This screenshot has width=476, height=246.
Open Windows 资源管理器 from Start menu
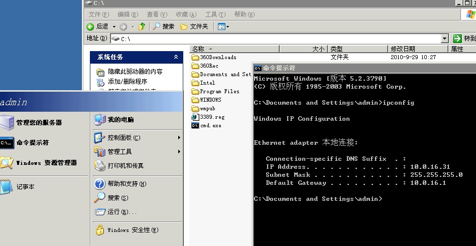coord(38,163)
